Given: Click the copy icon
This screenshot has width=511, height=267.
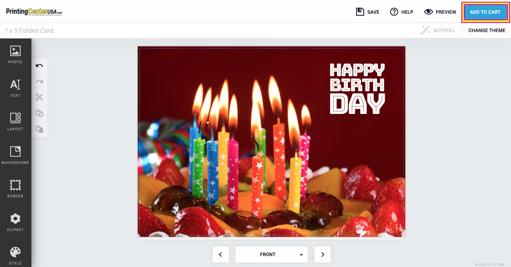Looking at the screenshot, I should 39,113.
